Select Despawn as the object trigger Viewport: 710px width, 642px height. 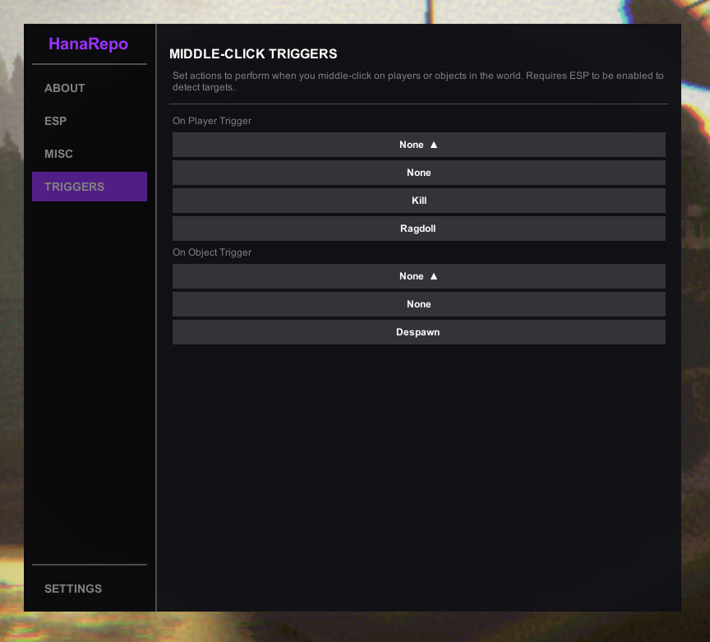click(419, 332)
